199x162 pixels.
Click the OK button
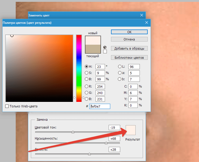(x=129, y=32)
